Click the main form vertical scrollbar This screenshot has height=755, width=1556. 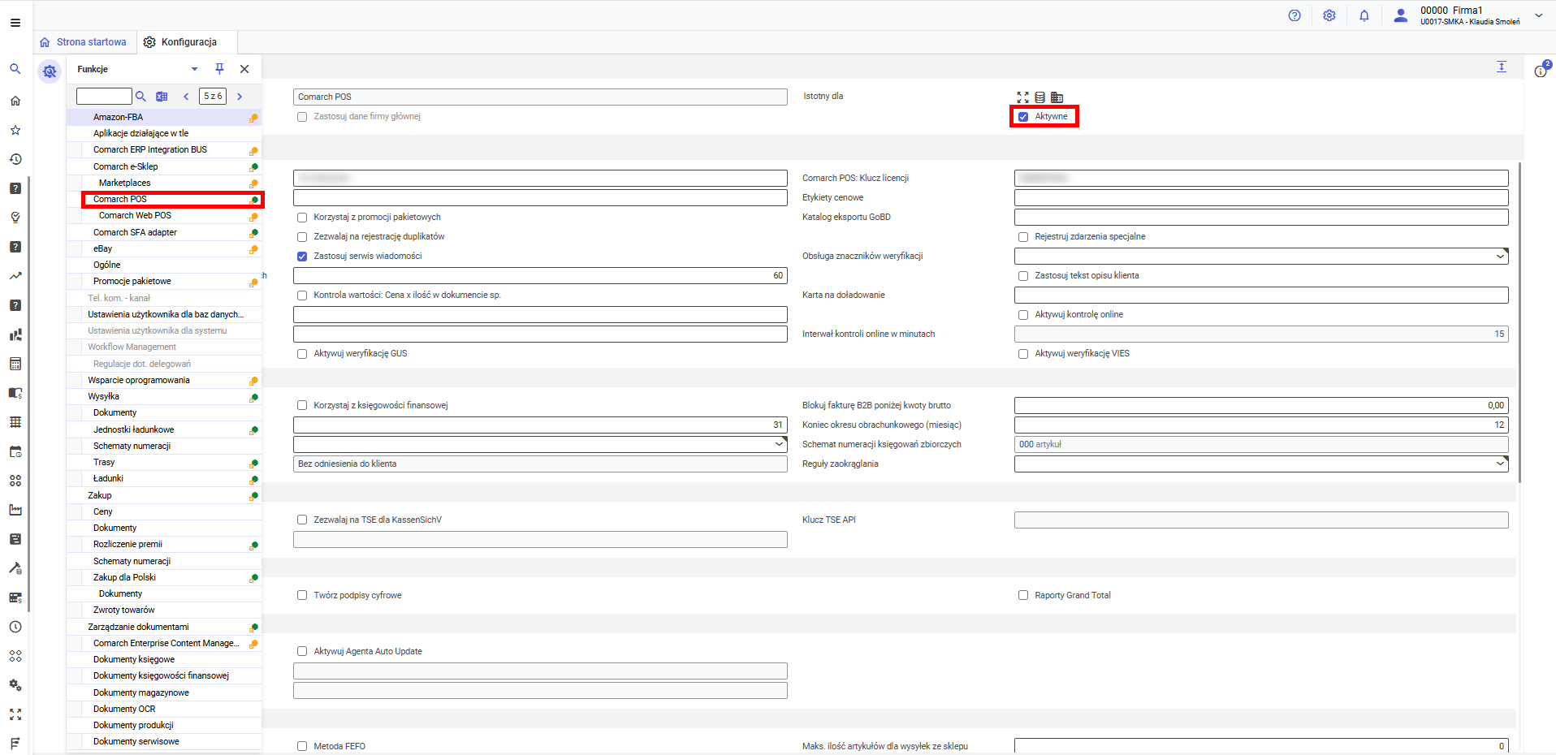pyautogui.click(x=1519, y=323)
